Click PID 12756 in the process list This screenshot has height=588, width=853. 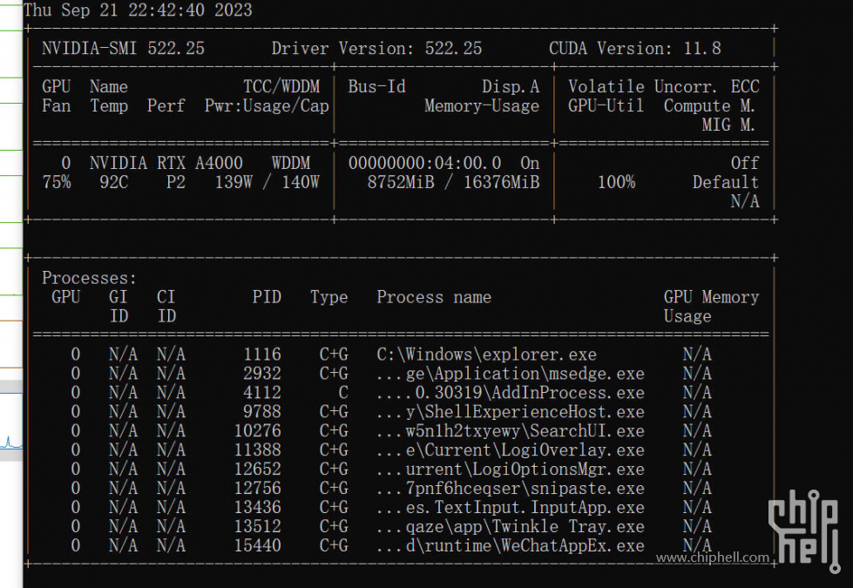tap(257, 488)
